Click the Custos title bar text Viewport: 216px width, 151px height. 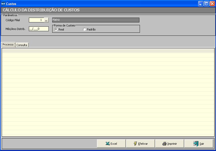pos(11,4)
